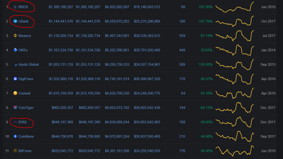The width and height of the screenshot is (283, 159).
Task: View the Binance volume sparkline chart
Action: pos(235,36)
